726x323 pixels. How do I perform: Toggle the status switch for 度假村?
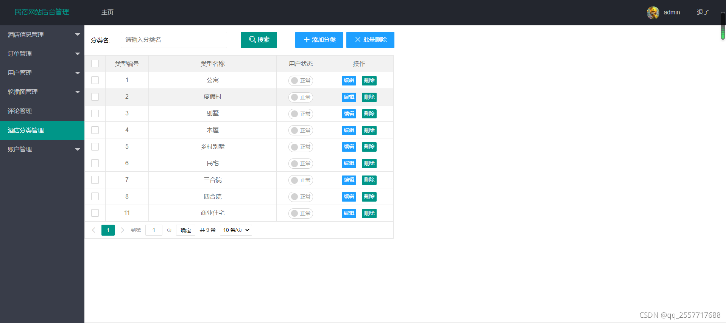(x=301, y=97)
